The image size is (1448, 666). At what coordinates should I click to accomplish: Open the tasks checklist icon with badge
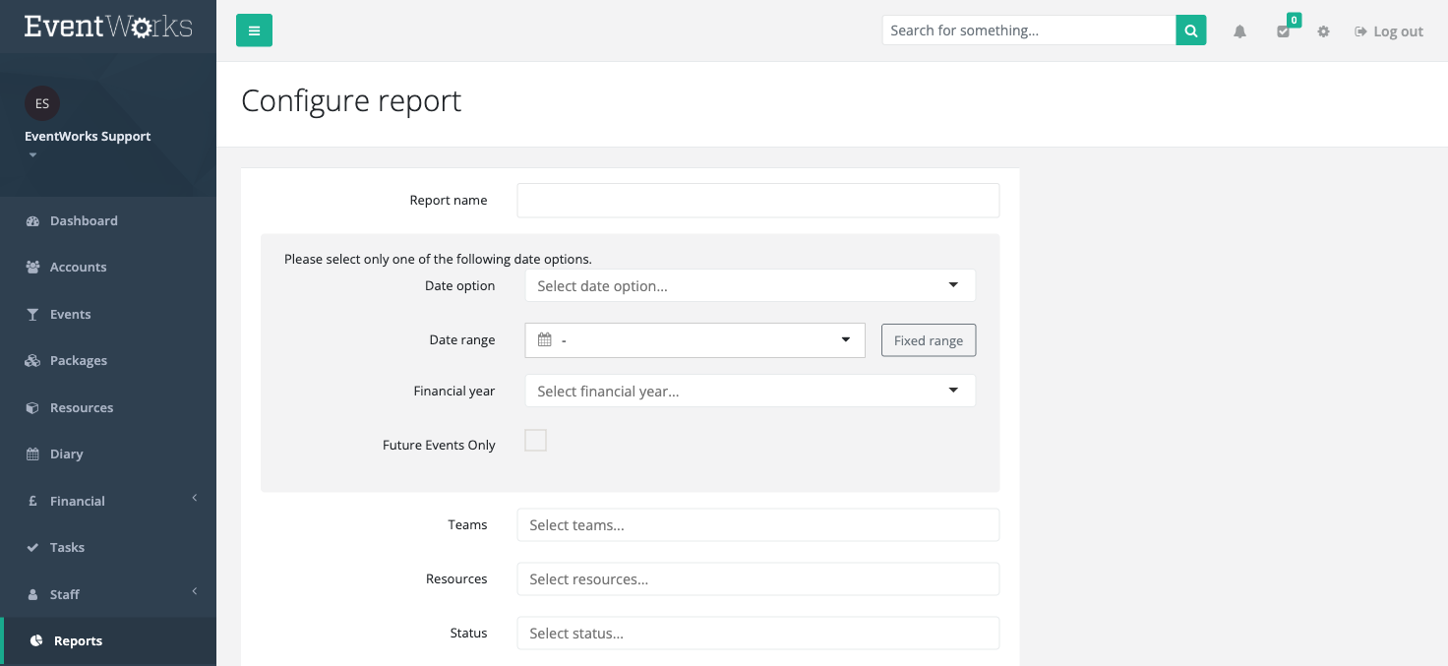(x=1284, y=30)
